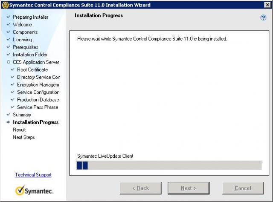Select the Installation Folder step
Viewport: 273px width, 202px height.
point(30,55)
